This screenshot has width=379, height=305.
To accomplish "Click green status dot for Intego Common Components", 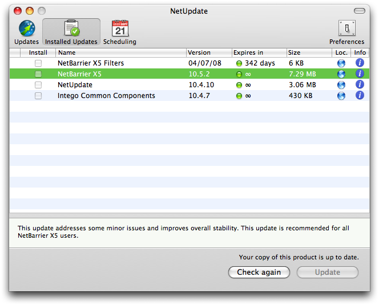I will (x=239, y=96).
